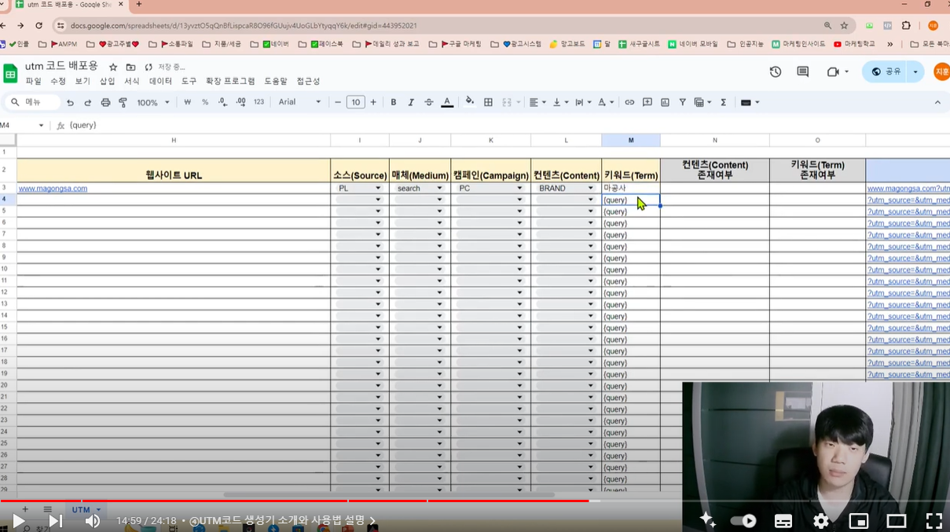Open the cell borders tool
The height and width of the screenshot is (532, 950).
point(488,102)
